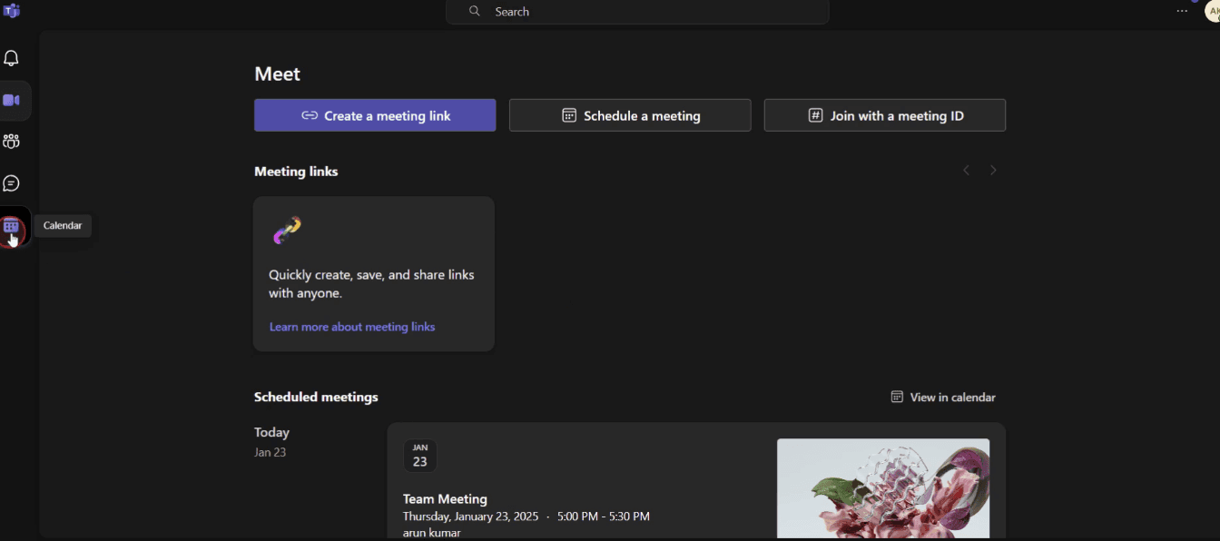Viewport: 1220px width, 541px height.
Task: Click the Microsoft Teams logo
Action: 12,11
